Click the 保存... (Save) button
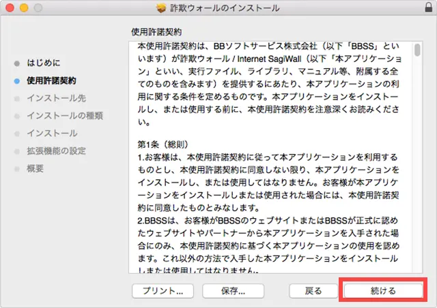Screen dimensions: 437x308 tap(234, 291)
